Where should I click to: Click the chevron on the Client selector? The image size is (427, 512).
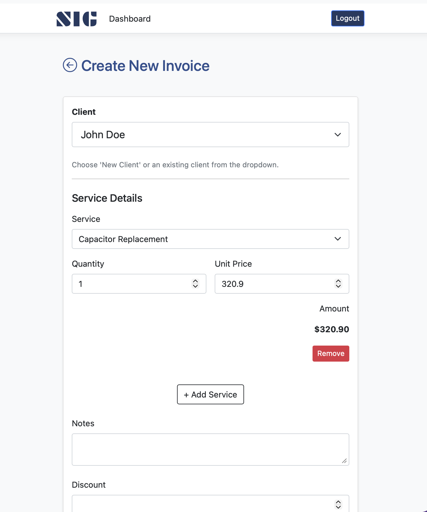click(338, 134)
